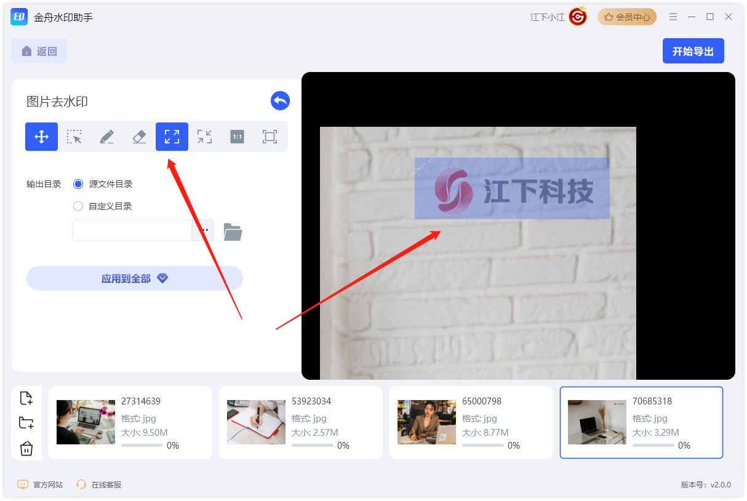
Task: Choose the brush pen tool
Action: [x=107, y=137]
